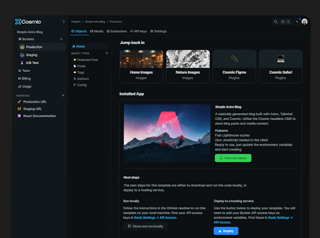
Task: Open the Tags object type
Action: 79,73
